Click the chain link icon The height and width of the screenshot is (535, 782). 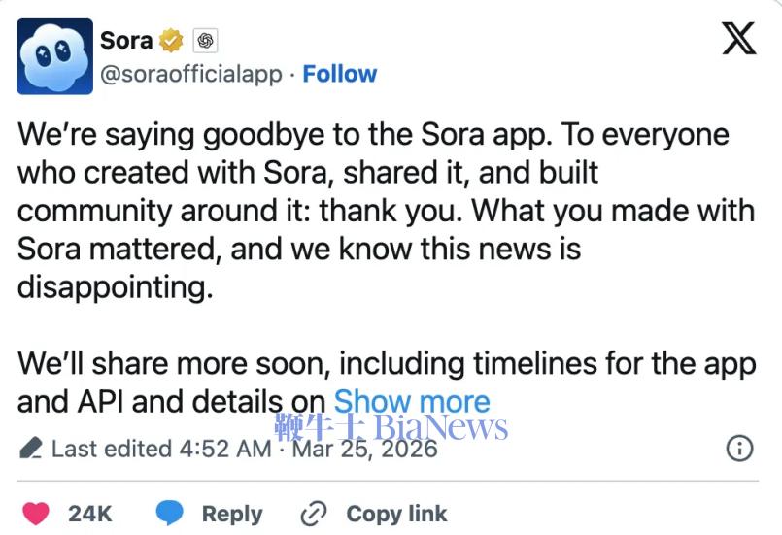pyautogui.click(x=315, y=514)
